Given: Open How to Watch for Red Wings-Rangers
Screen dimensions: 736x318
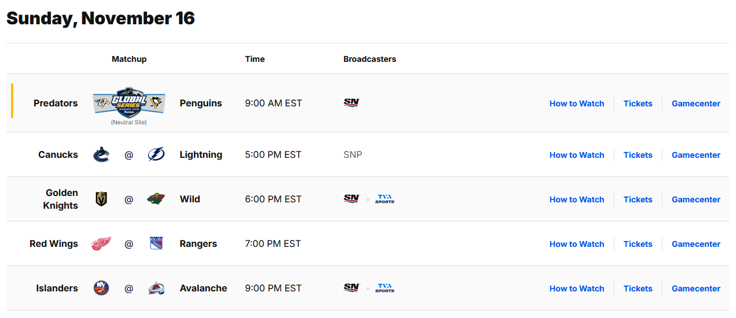Looking at the screenshot, I should (x=577, y=244).
